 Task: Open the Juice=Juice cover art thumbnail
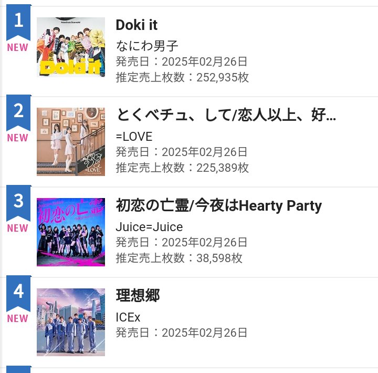pos(71,232)
